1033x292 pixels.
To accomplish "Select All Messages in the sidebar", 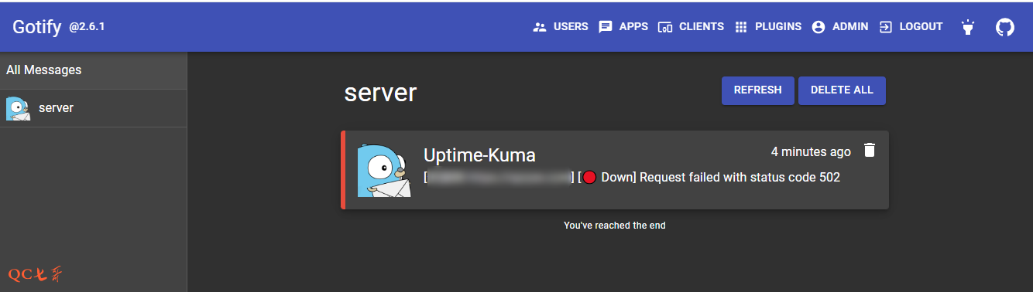I will [x=93, y=70].
